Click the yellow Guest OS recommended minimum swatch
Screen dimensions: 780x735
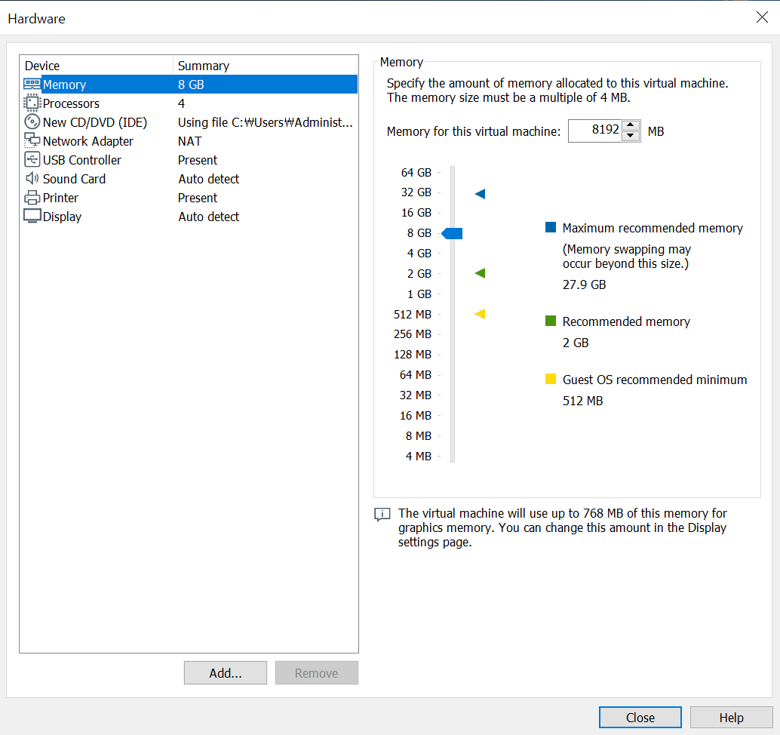click(551, 379)
